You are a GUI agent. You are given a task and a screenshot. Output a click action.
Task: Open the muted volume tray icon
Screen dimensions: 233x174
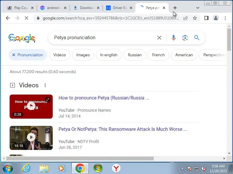(204, 168)
